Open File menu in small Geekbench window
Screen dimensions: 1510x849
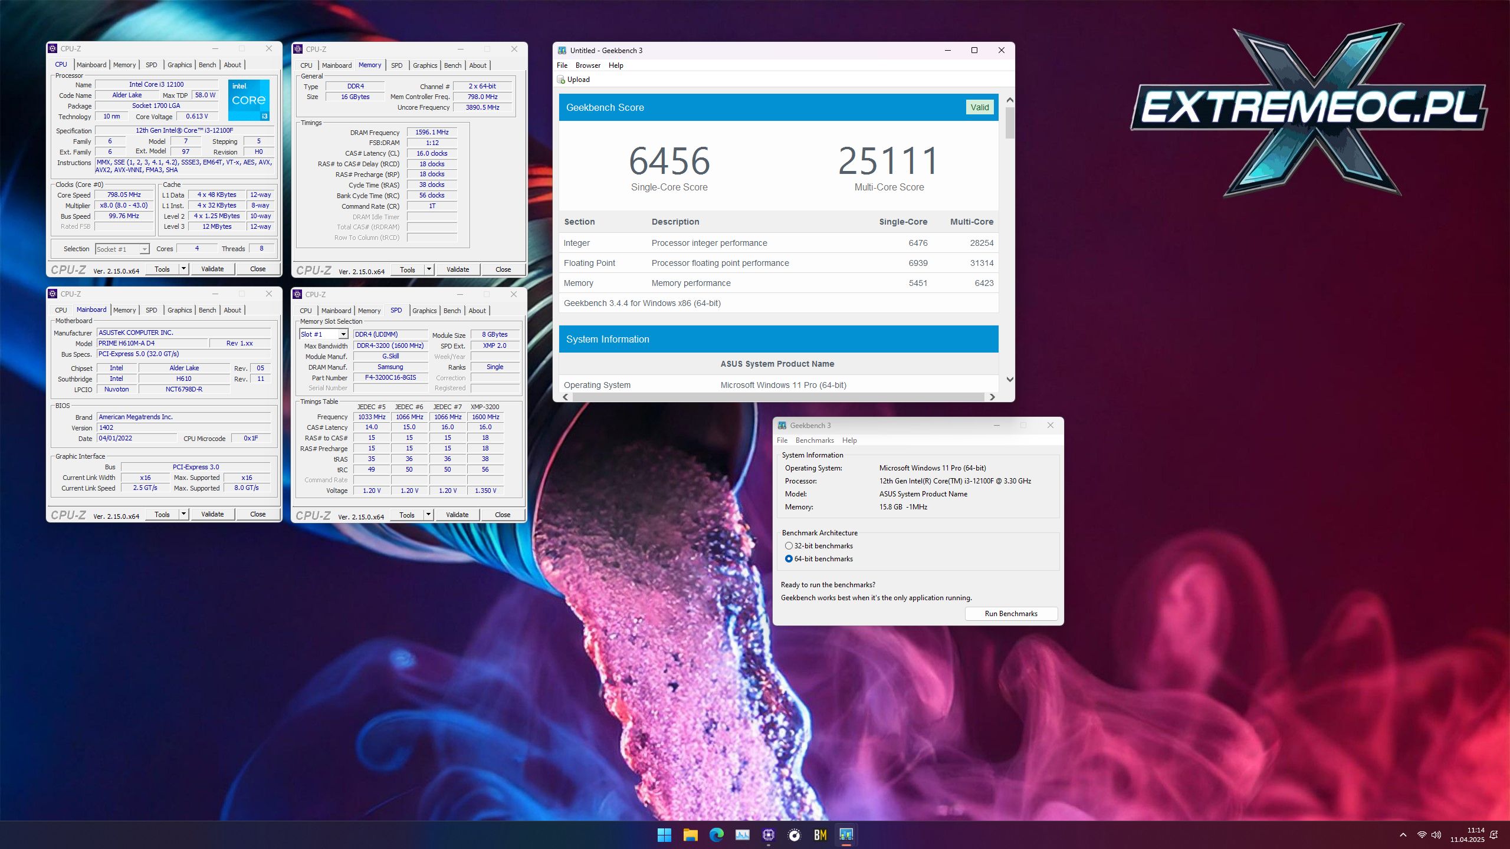782,440
